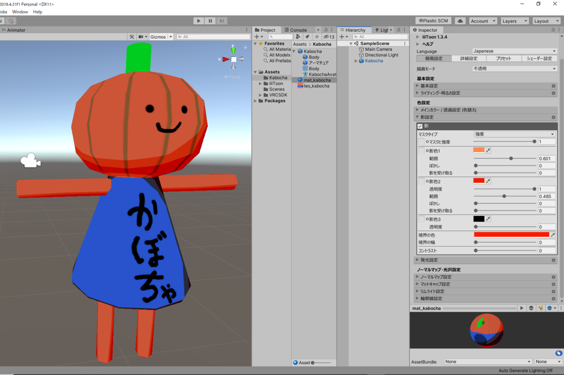Image resolution: width=564 pixels, height=375 pixels.
Task: Click the scene camera settings icon
Action: [142, 37]
